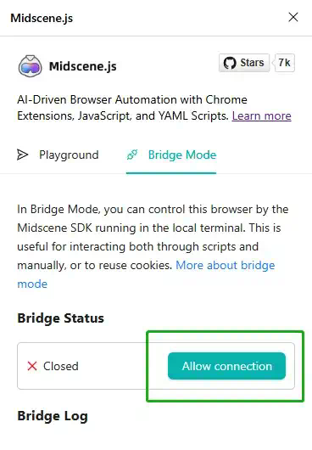This screenshot has height=450, width=312.
Task: Click the AI-Driven Browser Automation description text
Action: [154, 108]
